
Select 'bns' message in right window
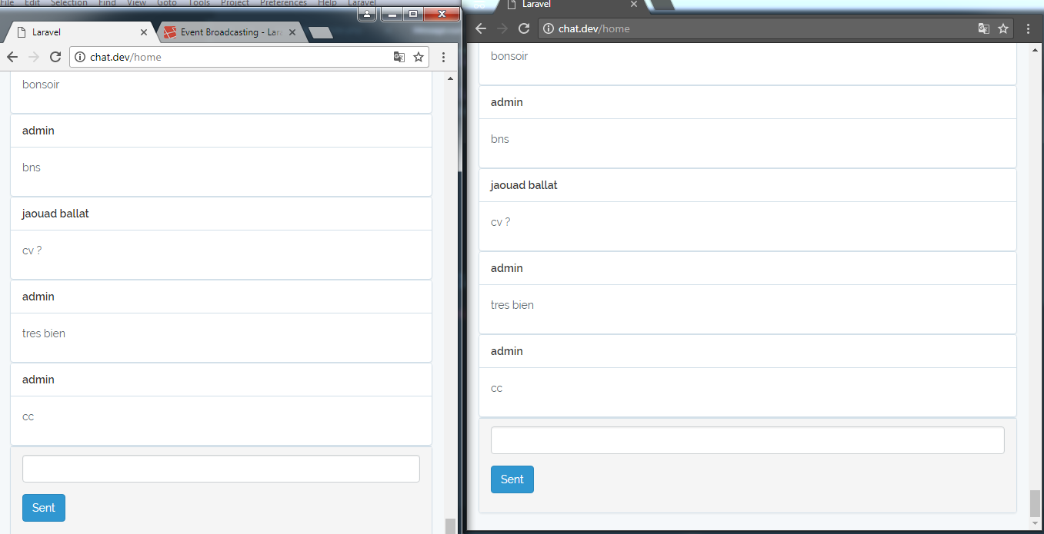[x=500, y=139]
